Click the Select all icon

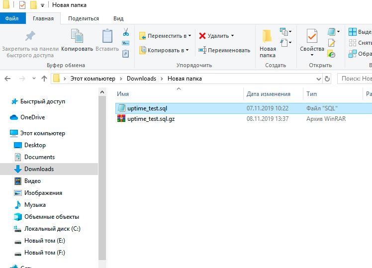[353, 32]
